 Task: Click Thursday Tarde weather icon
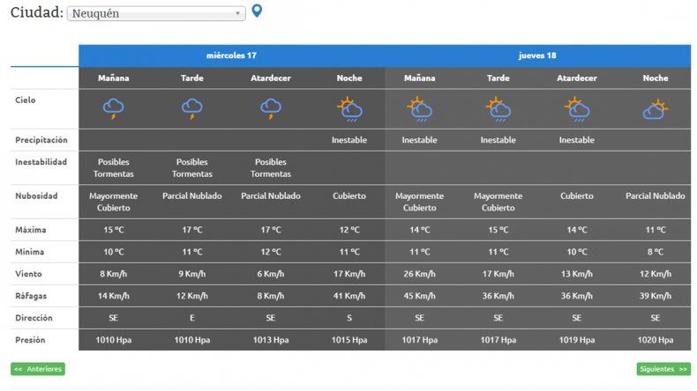click(x=498, y=108)
